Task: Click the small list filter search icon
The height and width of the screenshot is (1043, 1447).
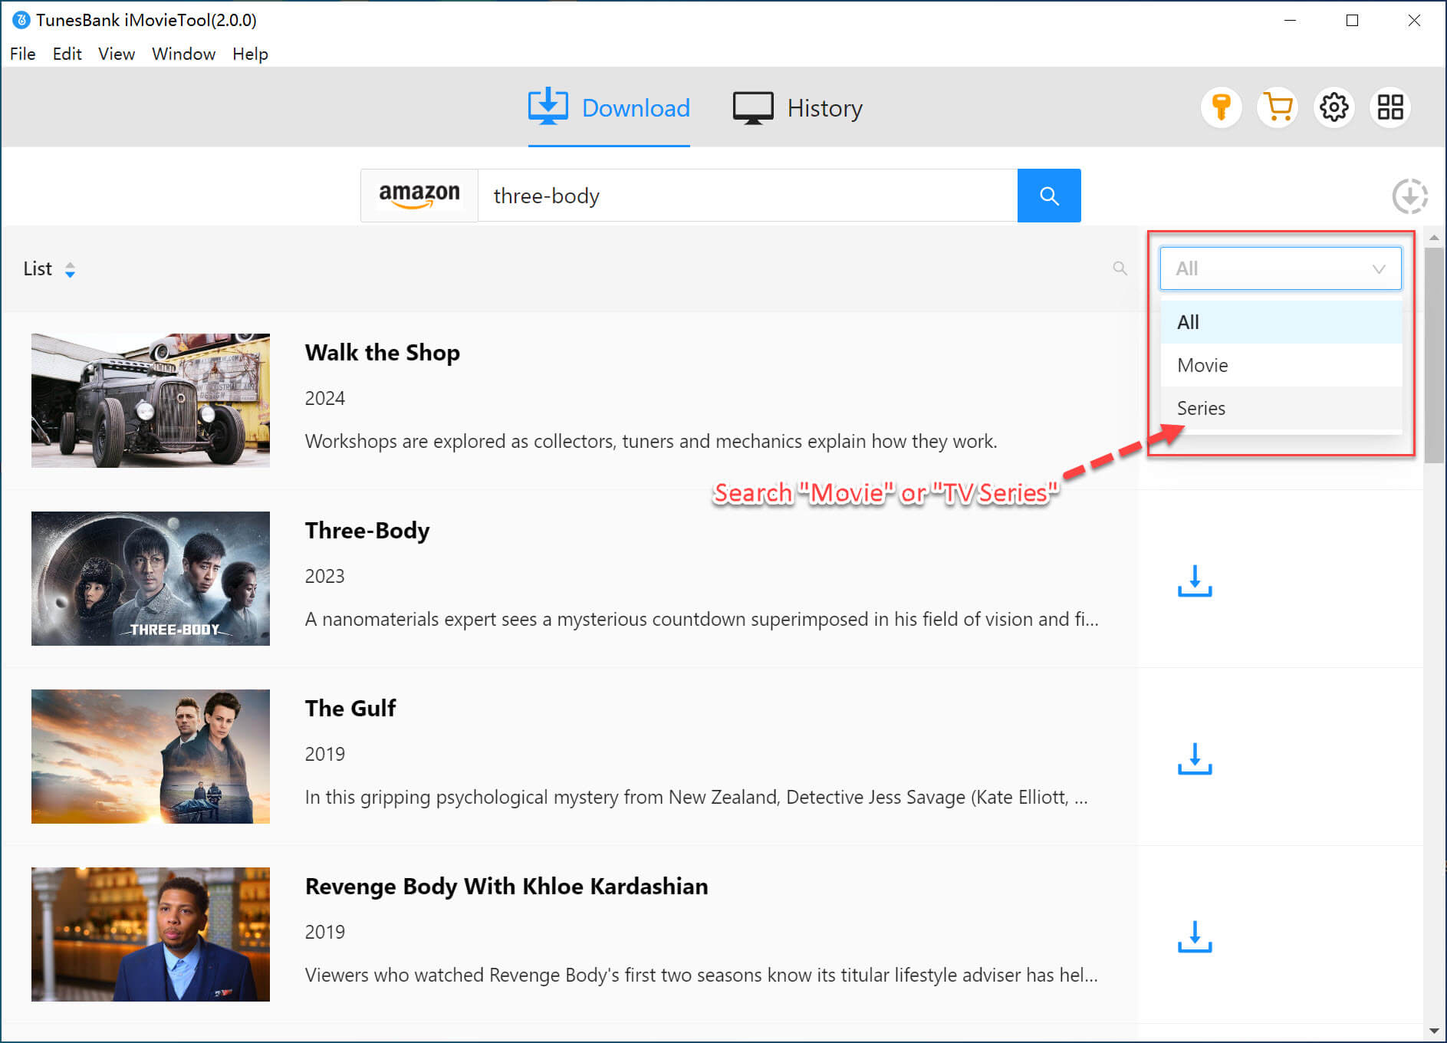Action: click(x=1120, y=268)
